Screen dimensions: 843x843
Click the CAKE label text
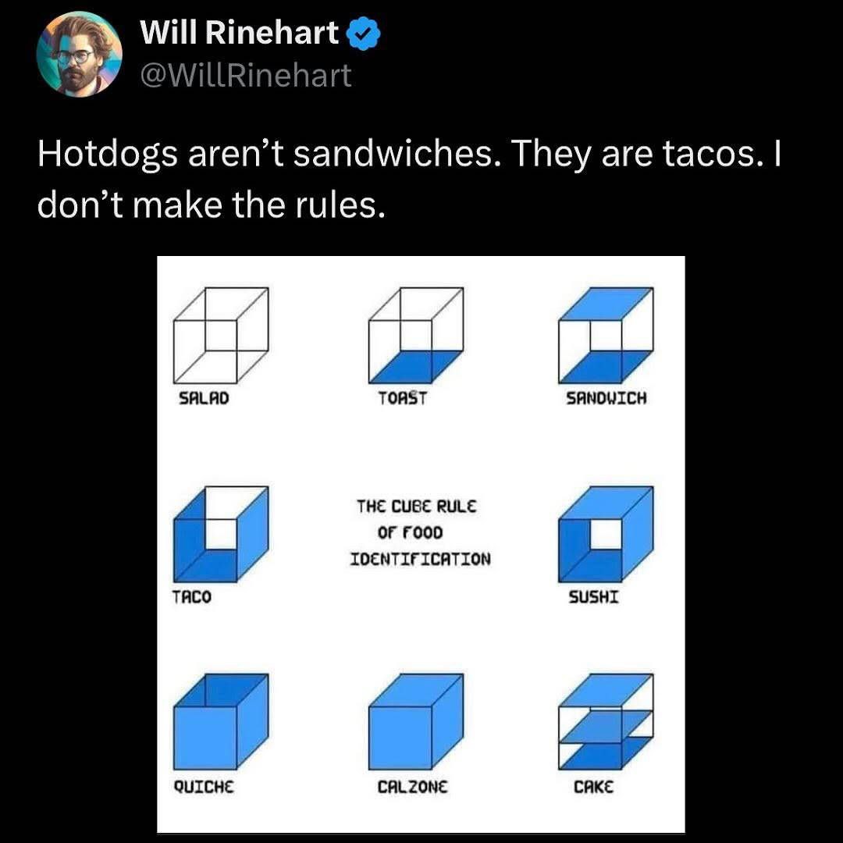(594, 788)
